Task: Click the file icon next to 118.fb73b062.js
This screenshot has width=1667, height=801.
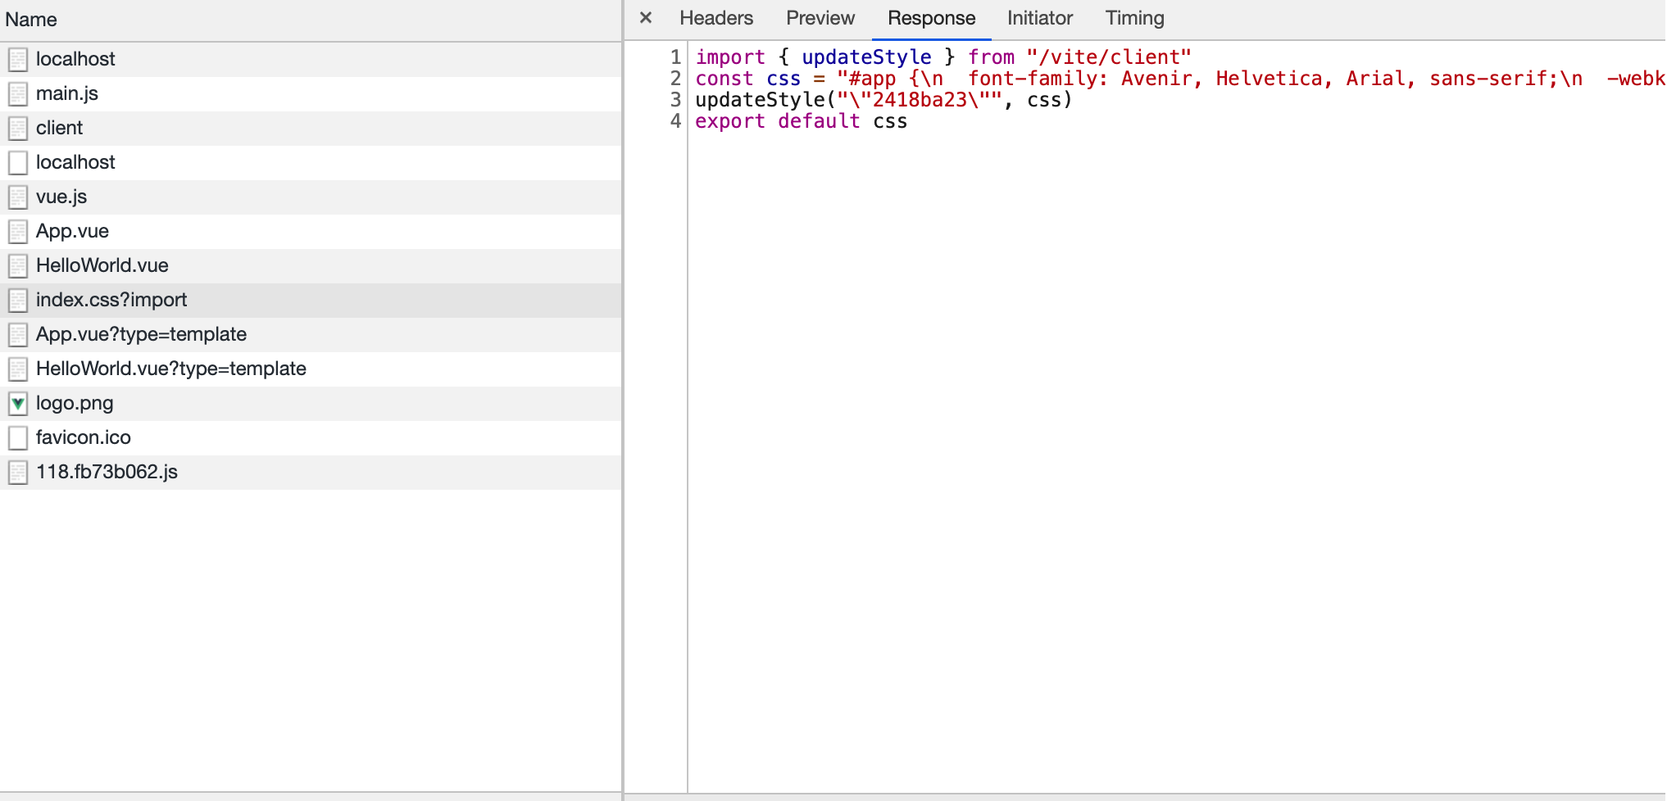Action: (x=18, y=472)
